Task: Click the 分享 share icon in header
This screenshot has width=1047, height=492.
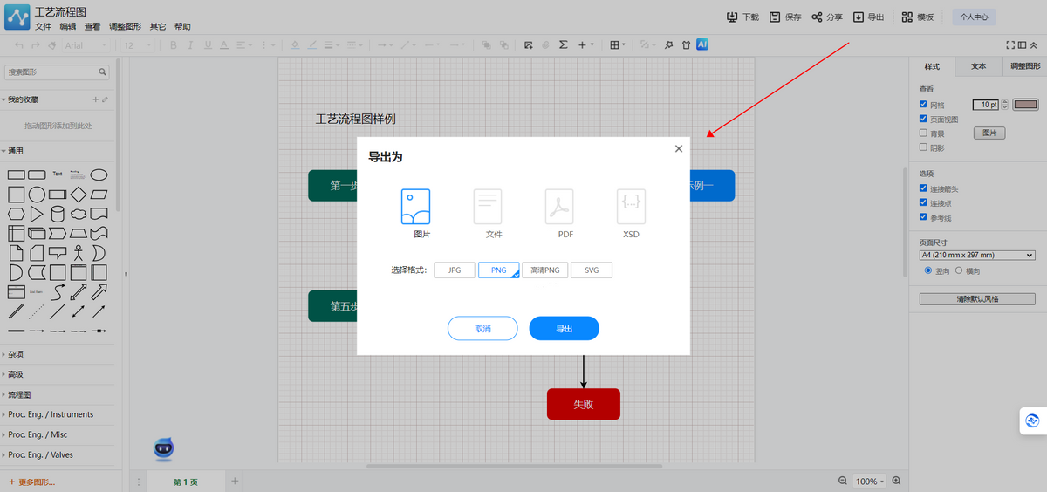Action: point(817,17)
